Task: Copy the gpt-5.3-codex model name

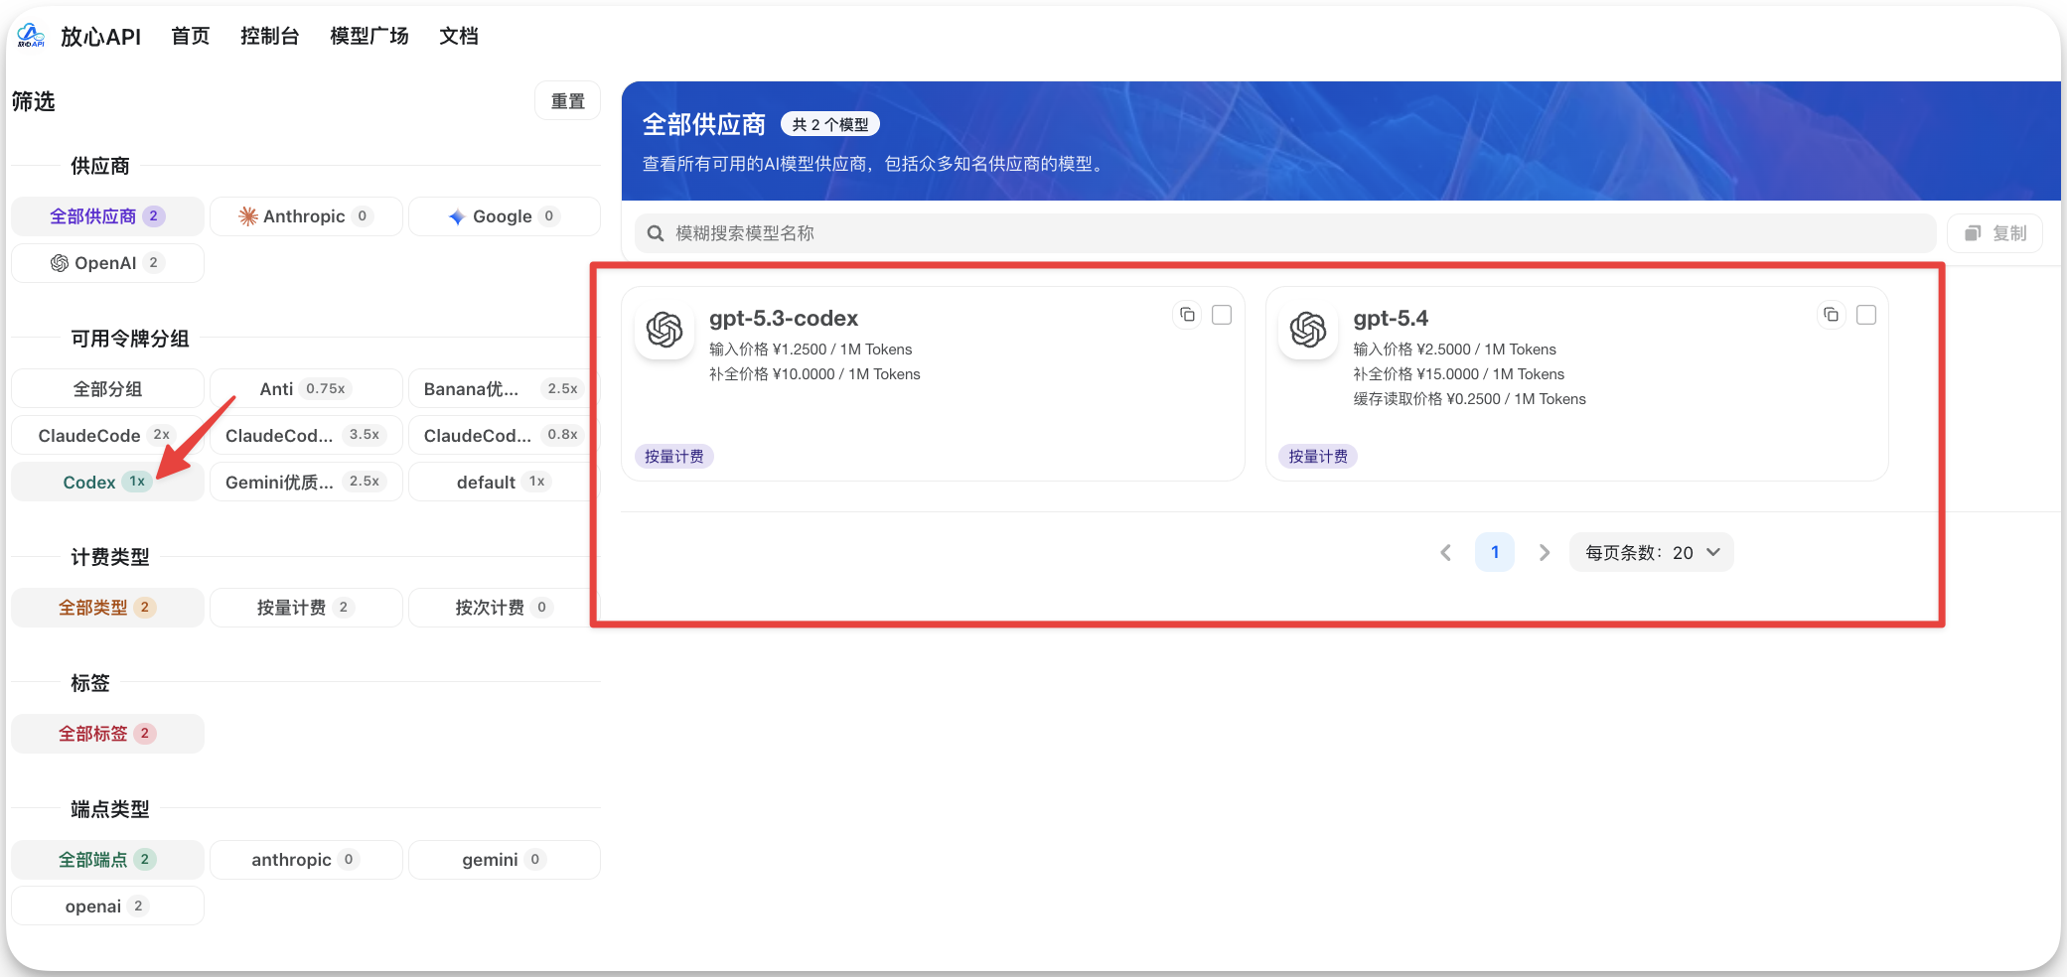Action: pos(1187,315)
